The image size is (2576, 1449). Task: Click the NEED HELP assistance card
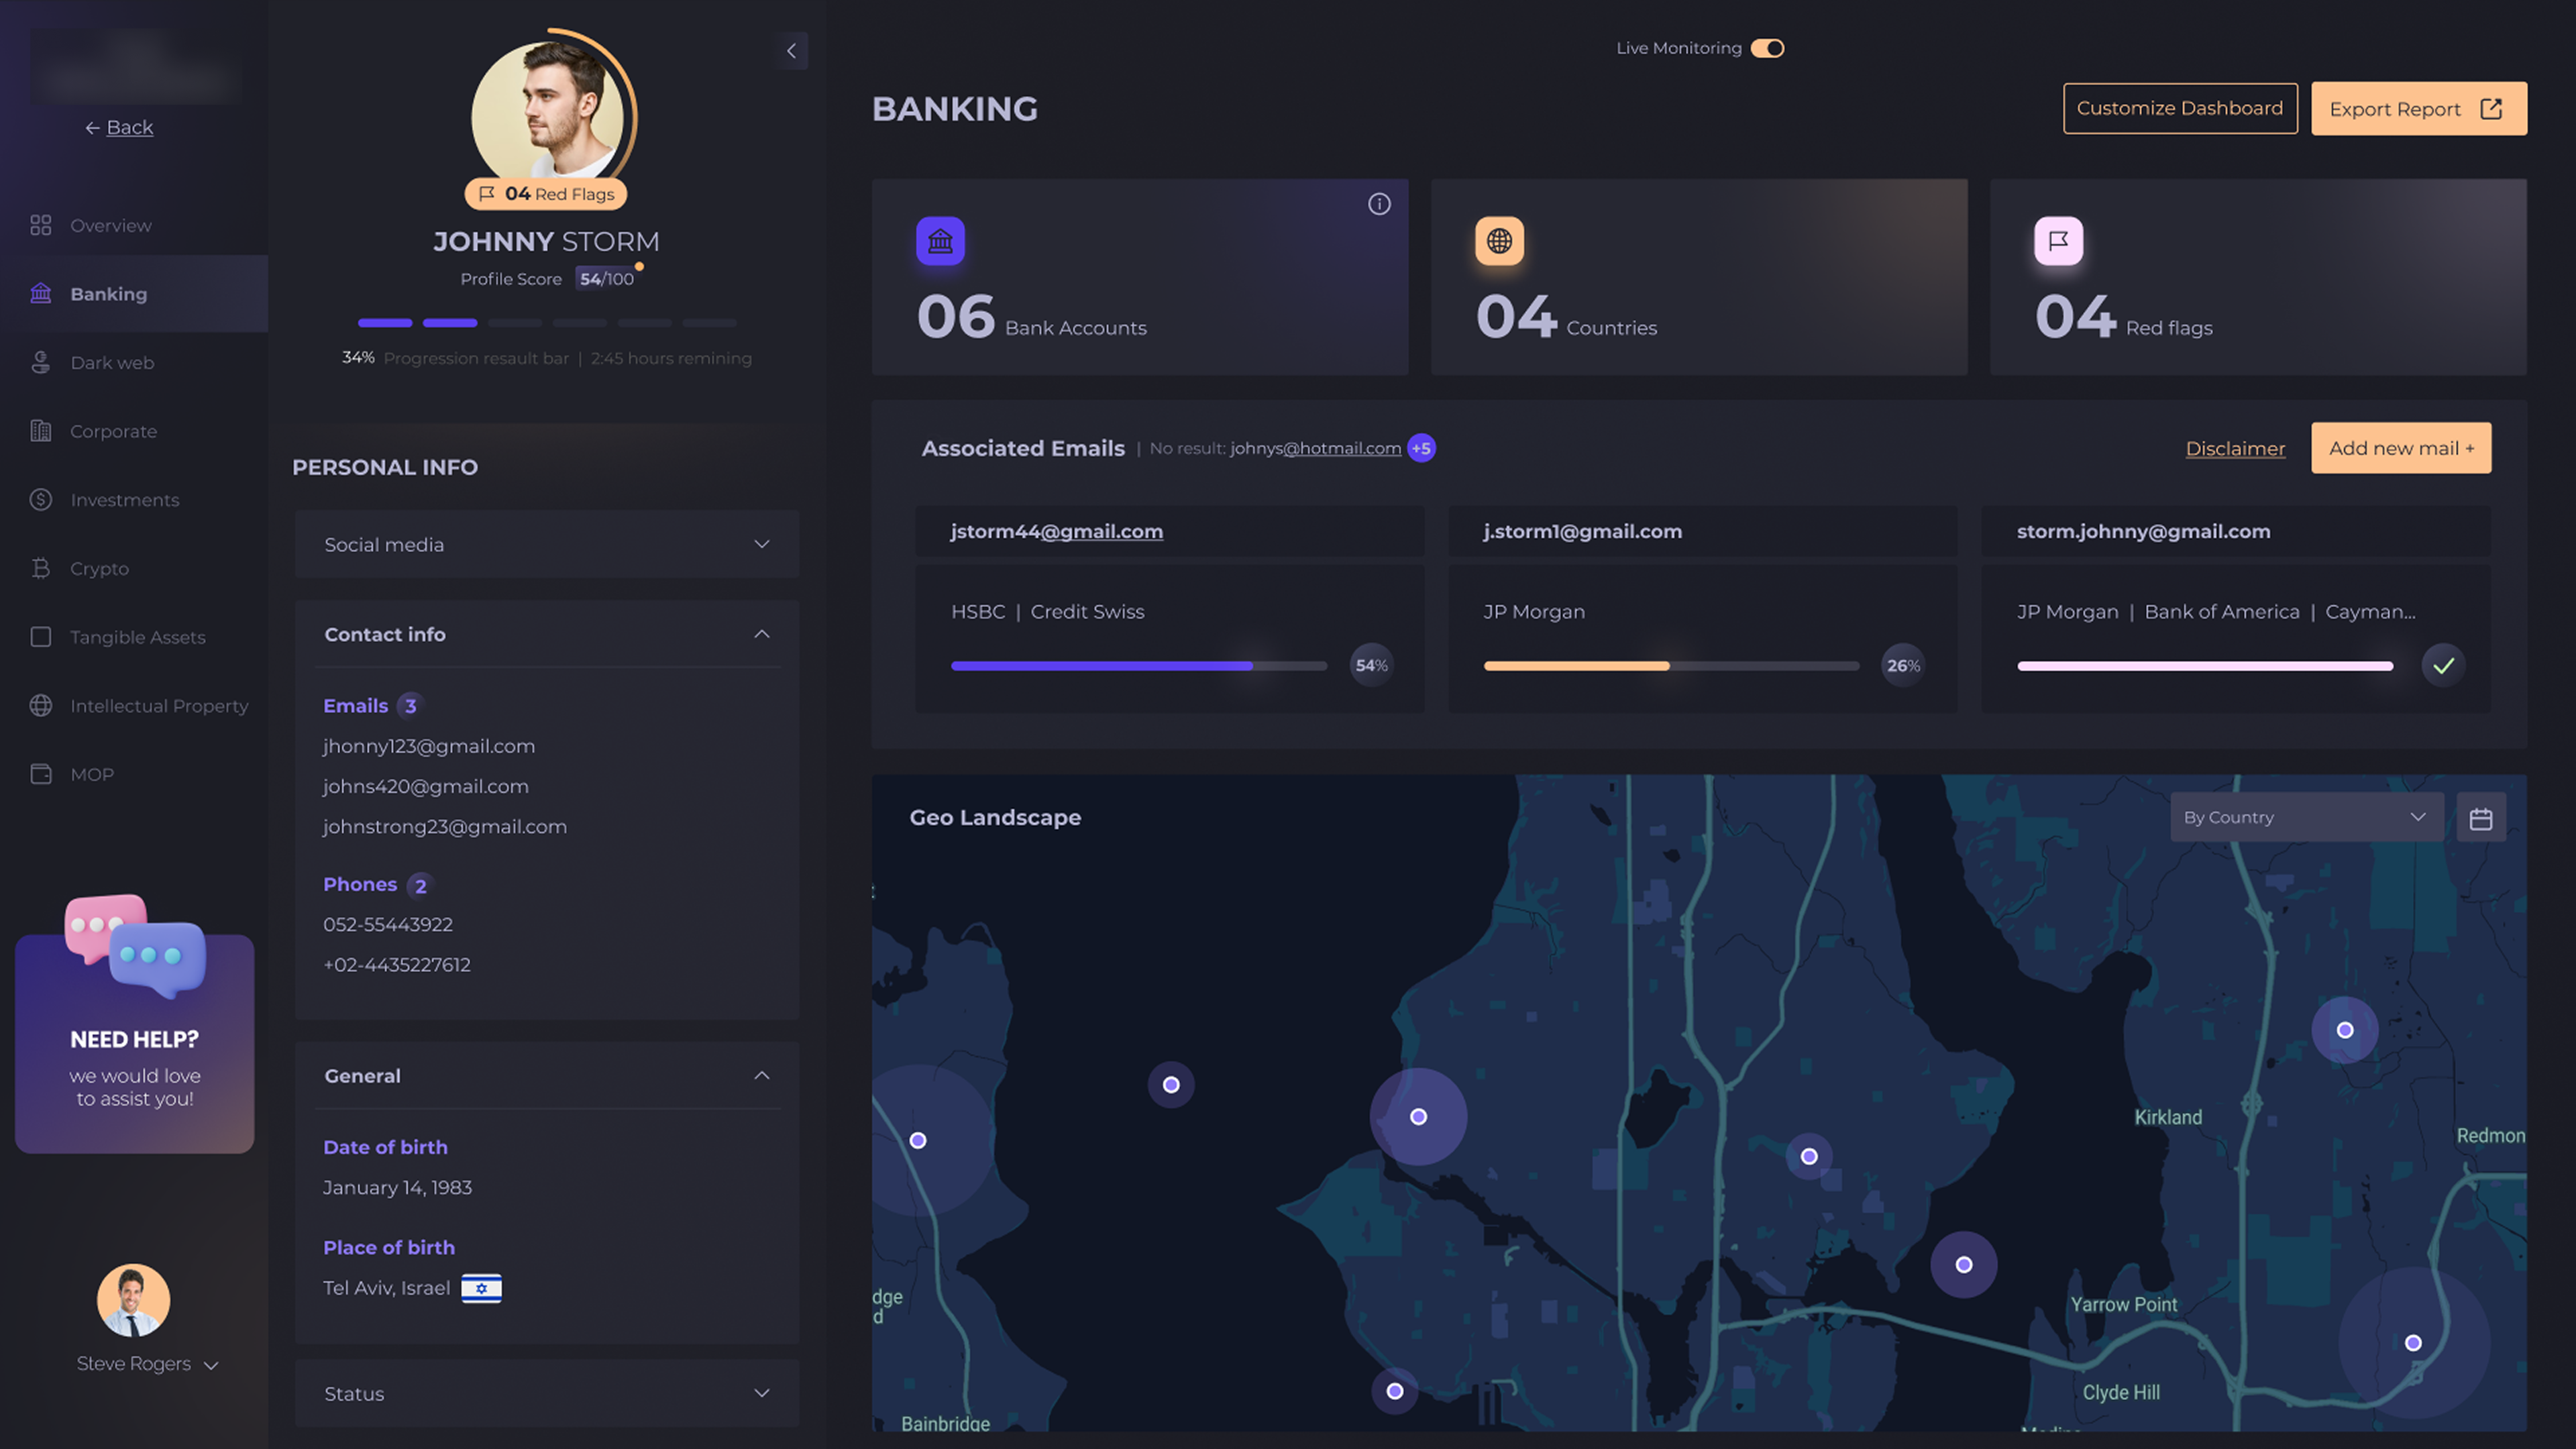click(x=134, y=1043)
